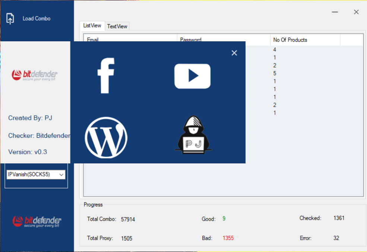The width and height of the screenshot is (367, 252).
Task: Click the Total Combo value 57914
Action: pos(128,219)
